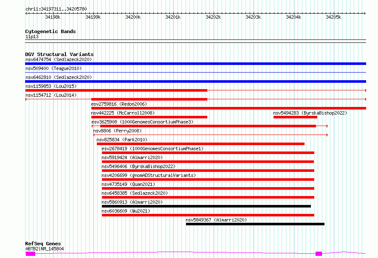Click the nsv8806 (Perry2008) label
The height and width of the screenshot is (258, 378).
117,131
